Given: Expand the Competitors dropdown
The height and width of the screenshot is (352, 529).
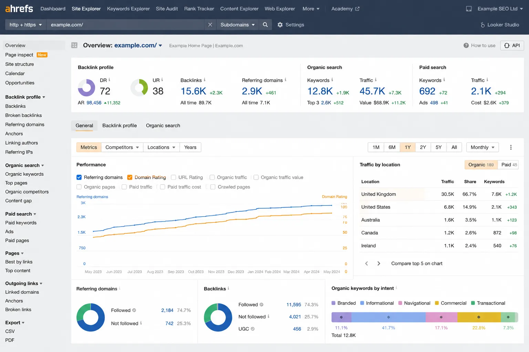Looking at the screenshot, I should tap(122, 147).
